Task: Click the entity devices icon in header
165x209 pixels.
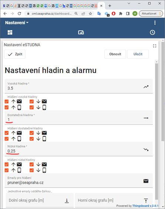Action: [81, 33]
